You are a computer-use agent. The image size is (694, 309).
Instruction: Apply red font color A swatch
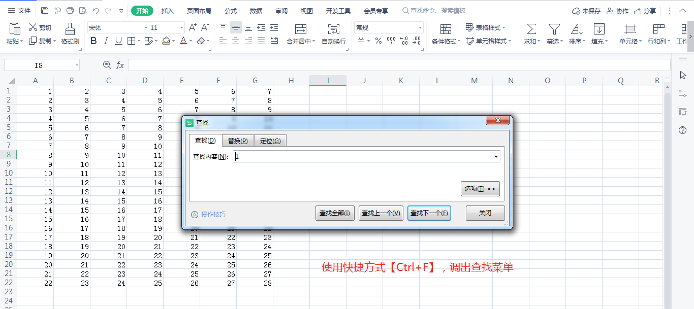[x=183, y=41]
